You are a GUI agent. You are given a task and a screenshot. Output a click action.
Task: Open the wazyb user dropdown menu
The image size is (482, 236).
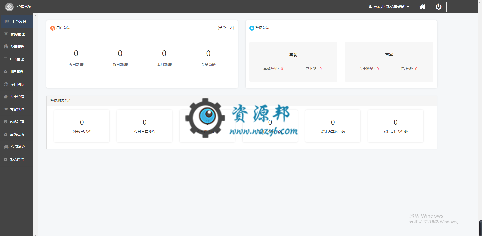[x=389, y=7]
